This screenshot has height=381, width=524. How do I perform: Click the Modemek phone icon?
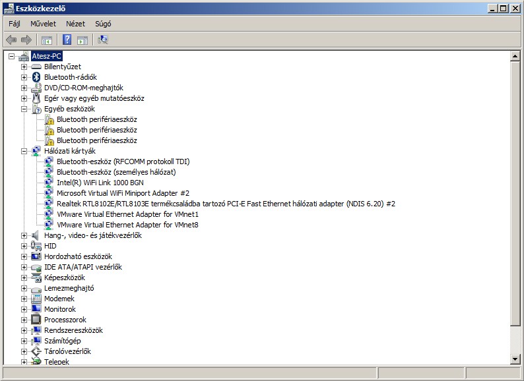(x=36, y=299)
